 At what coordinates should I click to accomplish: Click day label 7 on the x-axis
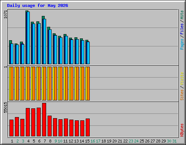pos(45,141)
